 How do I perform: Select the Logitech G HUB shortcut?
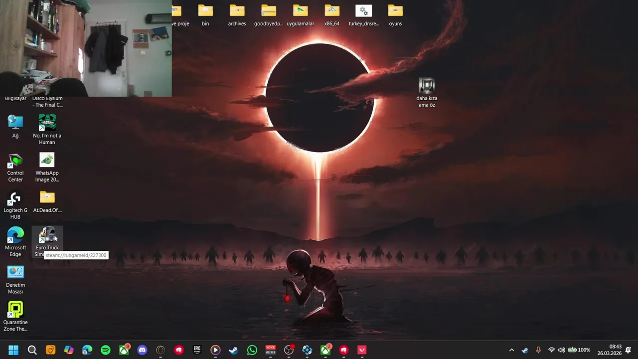15,205
